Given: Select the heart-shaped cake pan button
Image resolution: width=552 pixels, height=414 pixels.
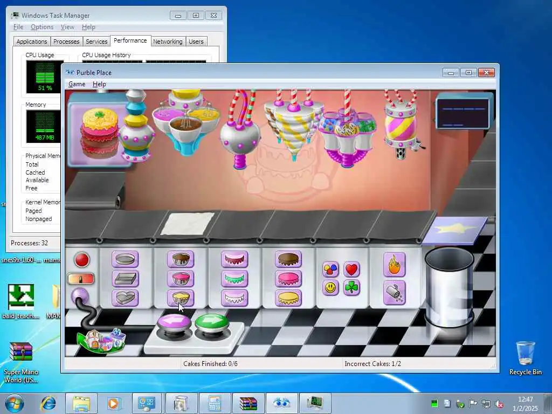Looking at the screenshot, I should [x=125, y=298].
